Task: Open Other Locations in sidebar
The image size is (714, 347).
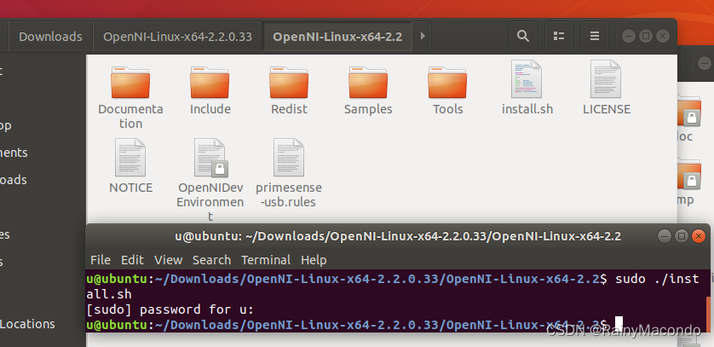Action: 27,324
